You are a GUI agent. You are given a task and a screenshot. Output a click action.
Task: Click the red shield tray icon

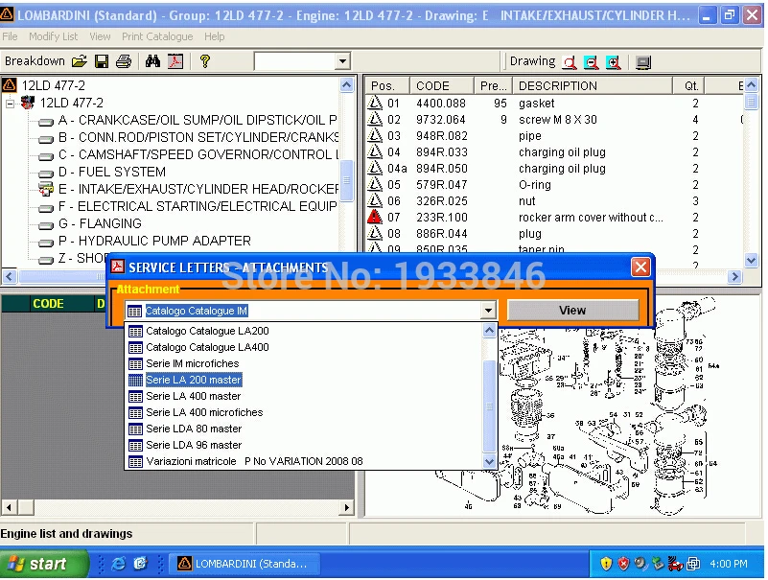pyautogui.click(x=623, y=564)
